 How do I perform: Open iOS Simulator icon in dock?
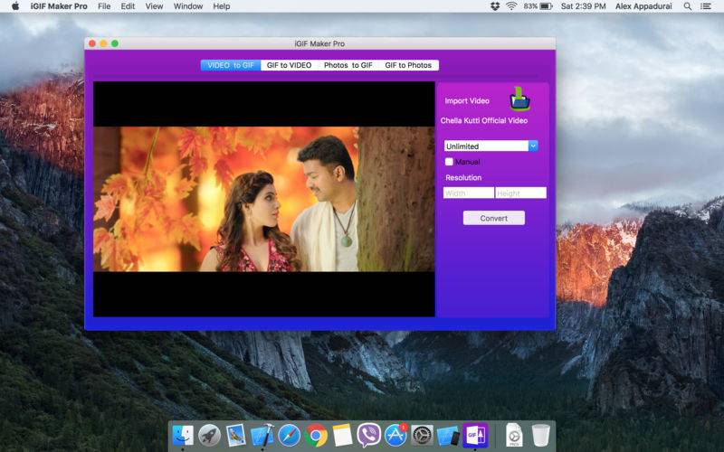[448, 436]
